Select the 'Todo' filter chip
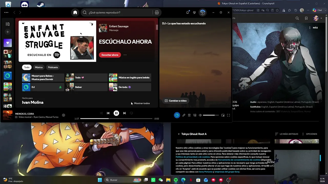The width and height of the screenshot is (328, 184). pos(27,67)
